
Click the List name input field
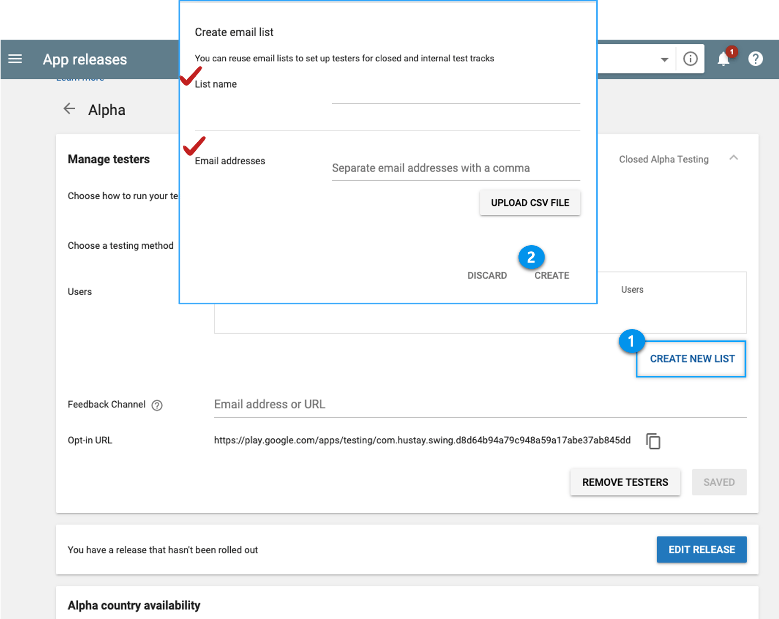pos(455,94)
